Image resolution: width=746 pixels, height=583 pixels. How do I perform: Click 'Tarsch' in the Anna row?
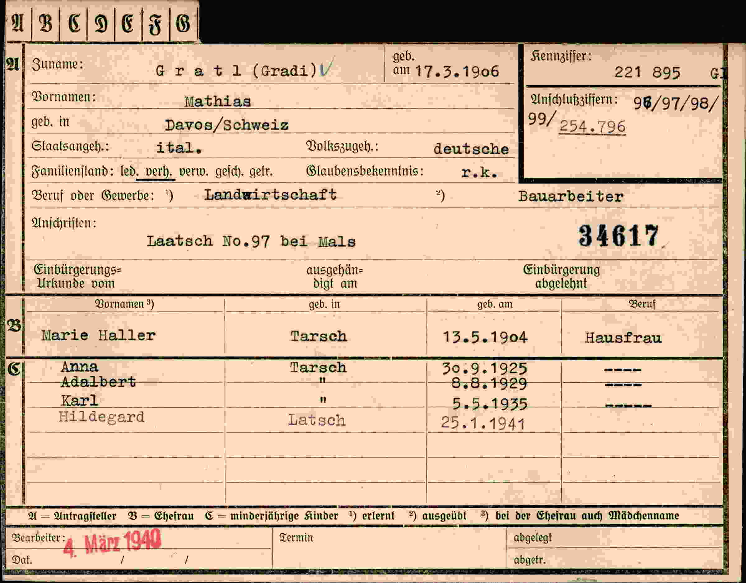pos(318,368)
